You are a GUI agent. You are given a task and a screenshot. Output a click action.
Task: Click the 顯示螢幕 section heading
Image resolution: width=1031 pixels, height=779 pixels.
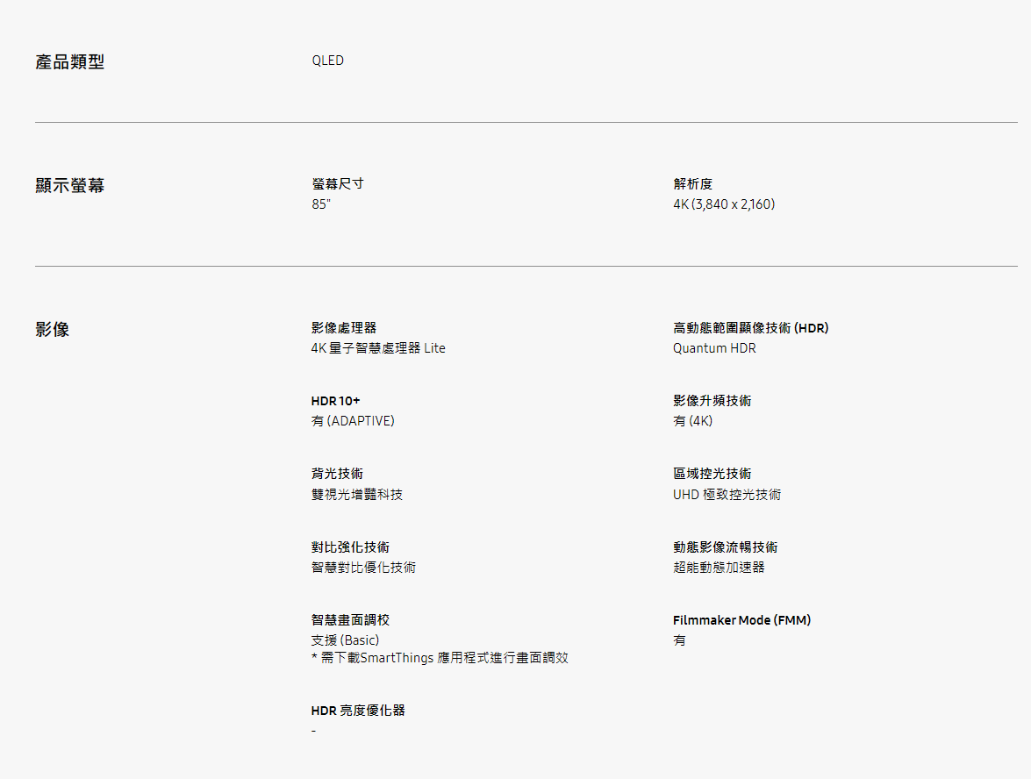[69, 186]
